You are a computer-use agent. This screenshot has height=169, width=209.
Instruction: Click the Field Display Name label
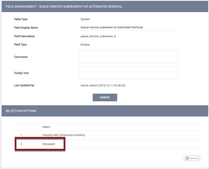(x=26, y=28)
